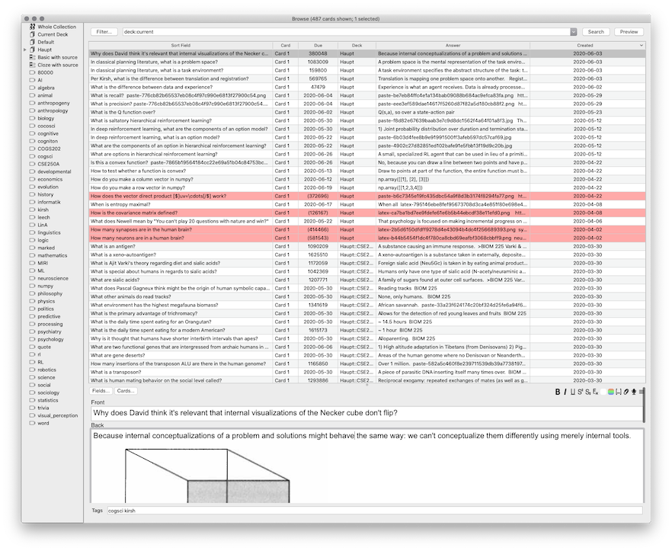The width and height of the screenshot is (672, 551).
Task: Record audio with the microphone icon
Action: (x=633, y=392)
